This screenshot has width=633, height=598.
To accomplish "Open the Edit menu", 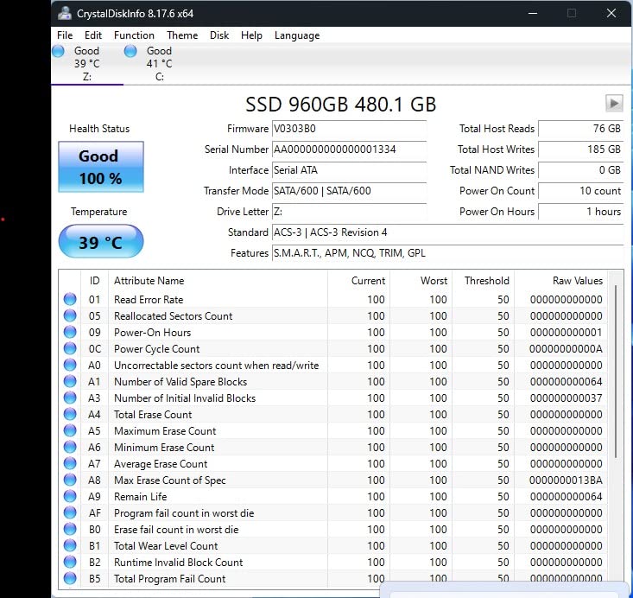I will click(93, 35).
